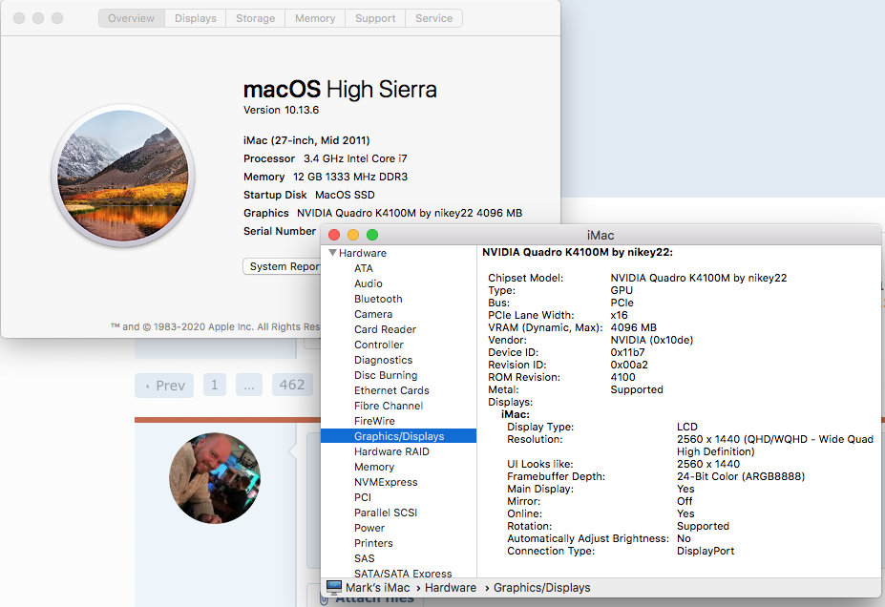Open the Support tab
The height and width of the screenshot is (607, 885).
pos(375,18)
